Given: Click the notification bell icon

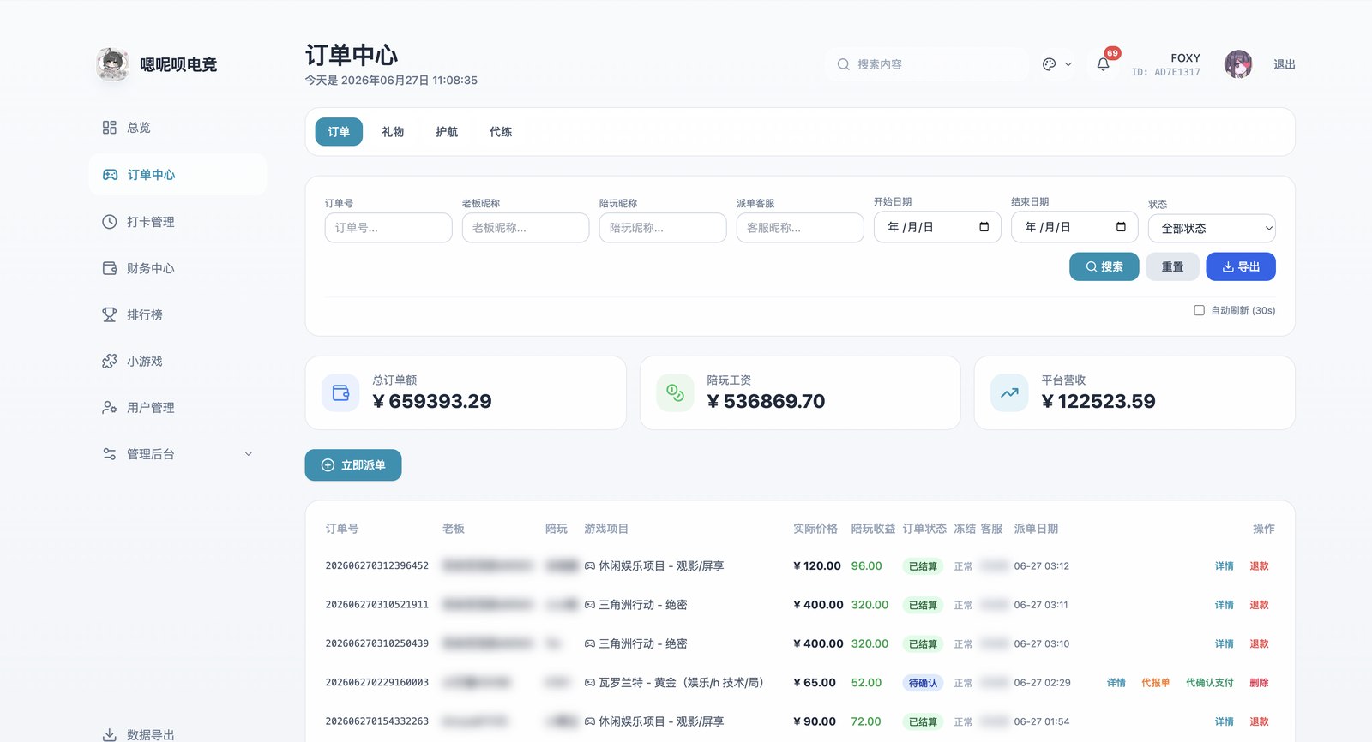Looking at the screenshot, I should (1104, 64).
